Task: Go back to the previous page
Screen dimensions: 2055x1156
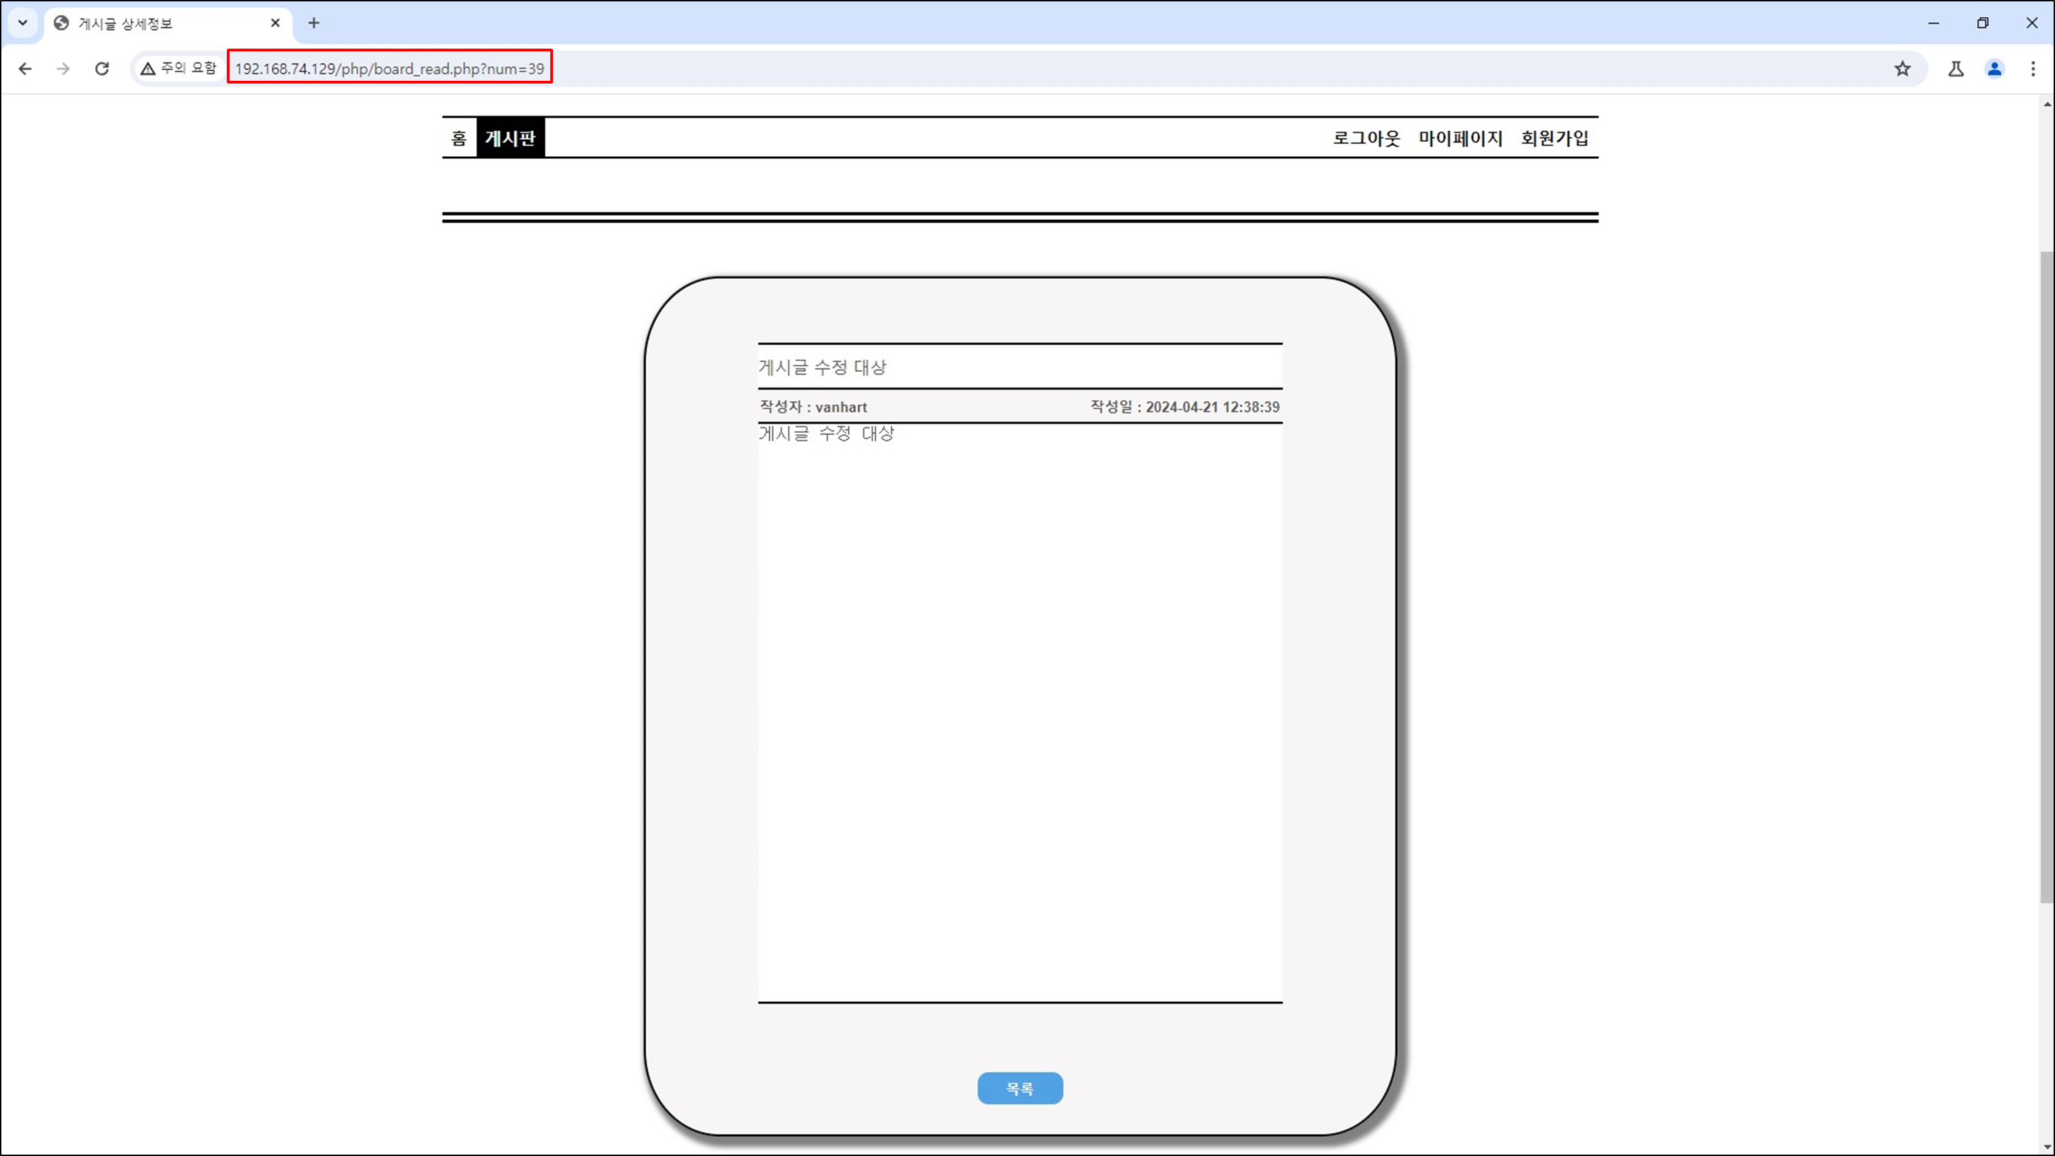Action: (25, 68)
